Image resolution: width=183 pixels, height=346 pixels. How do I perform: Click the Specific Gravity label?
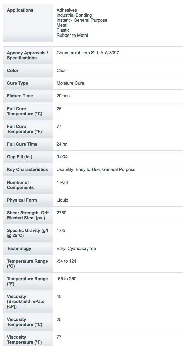(27, 233)
